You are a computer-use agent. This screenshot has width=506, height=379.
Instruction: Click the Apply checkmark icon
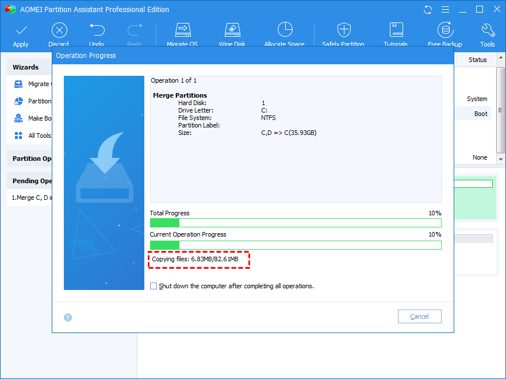[x=21, y=30]
